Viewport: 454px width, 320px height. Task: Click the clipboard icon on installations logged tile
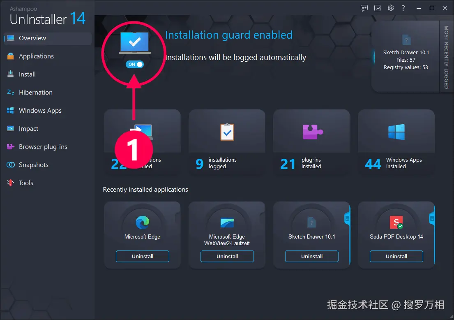click(227, 132)
